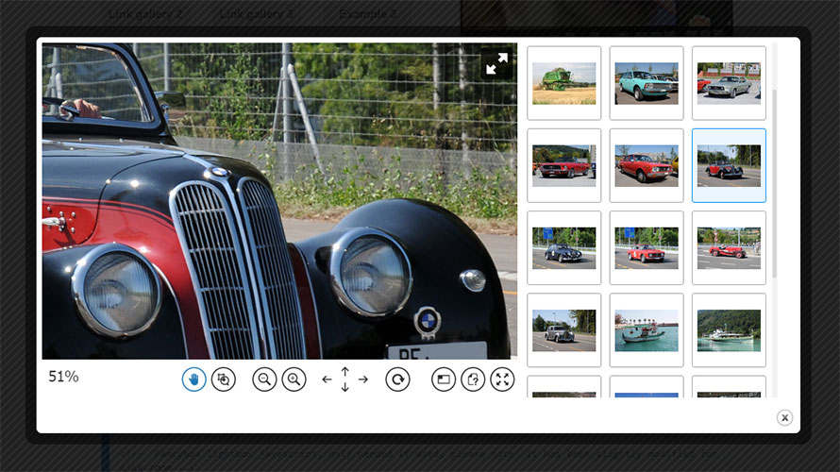840x472 pixels.
Task: Select the boat on turquoise water thumbnail
Action: click(647, 330)
